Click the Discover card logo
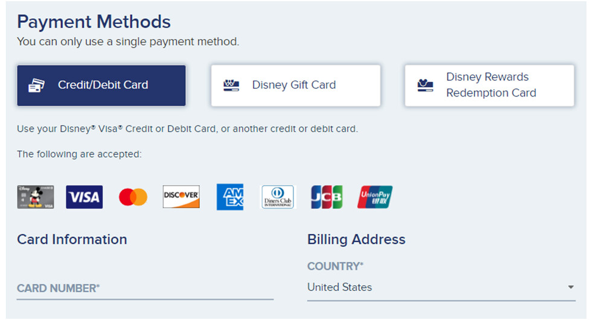This screenshot has height=320, width=591. 181,197
